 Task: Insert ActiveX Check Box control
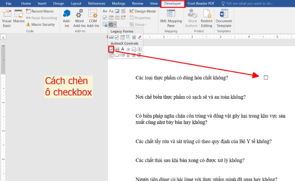tap(111, 49)
